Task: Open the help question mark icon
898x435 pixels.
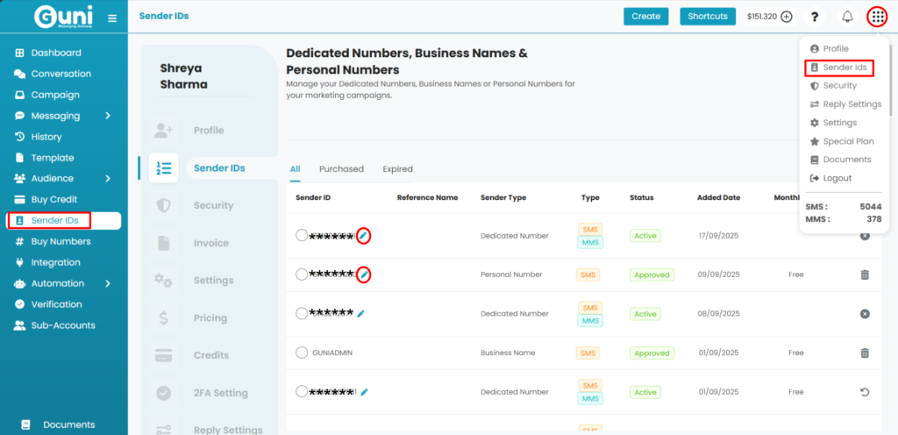Action: pyautogui.click(x=815, y=17)
